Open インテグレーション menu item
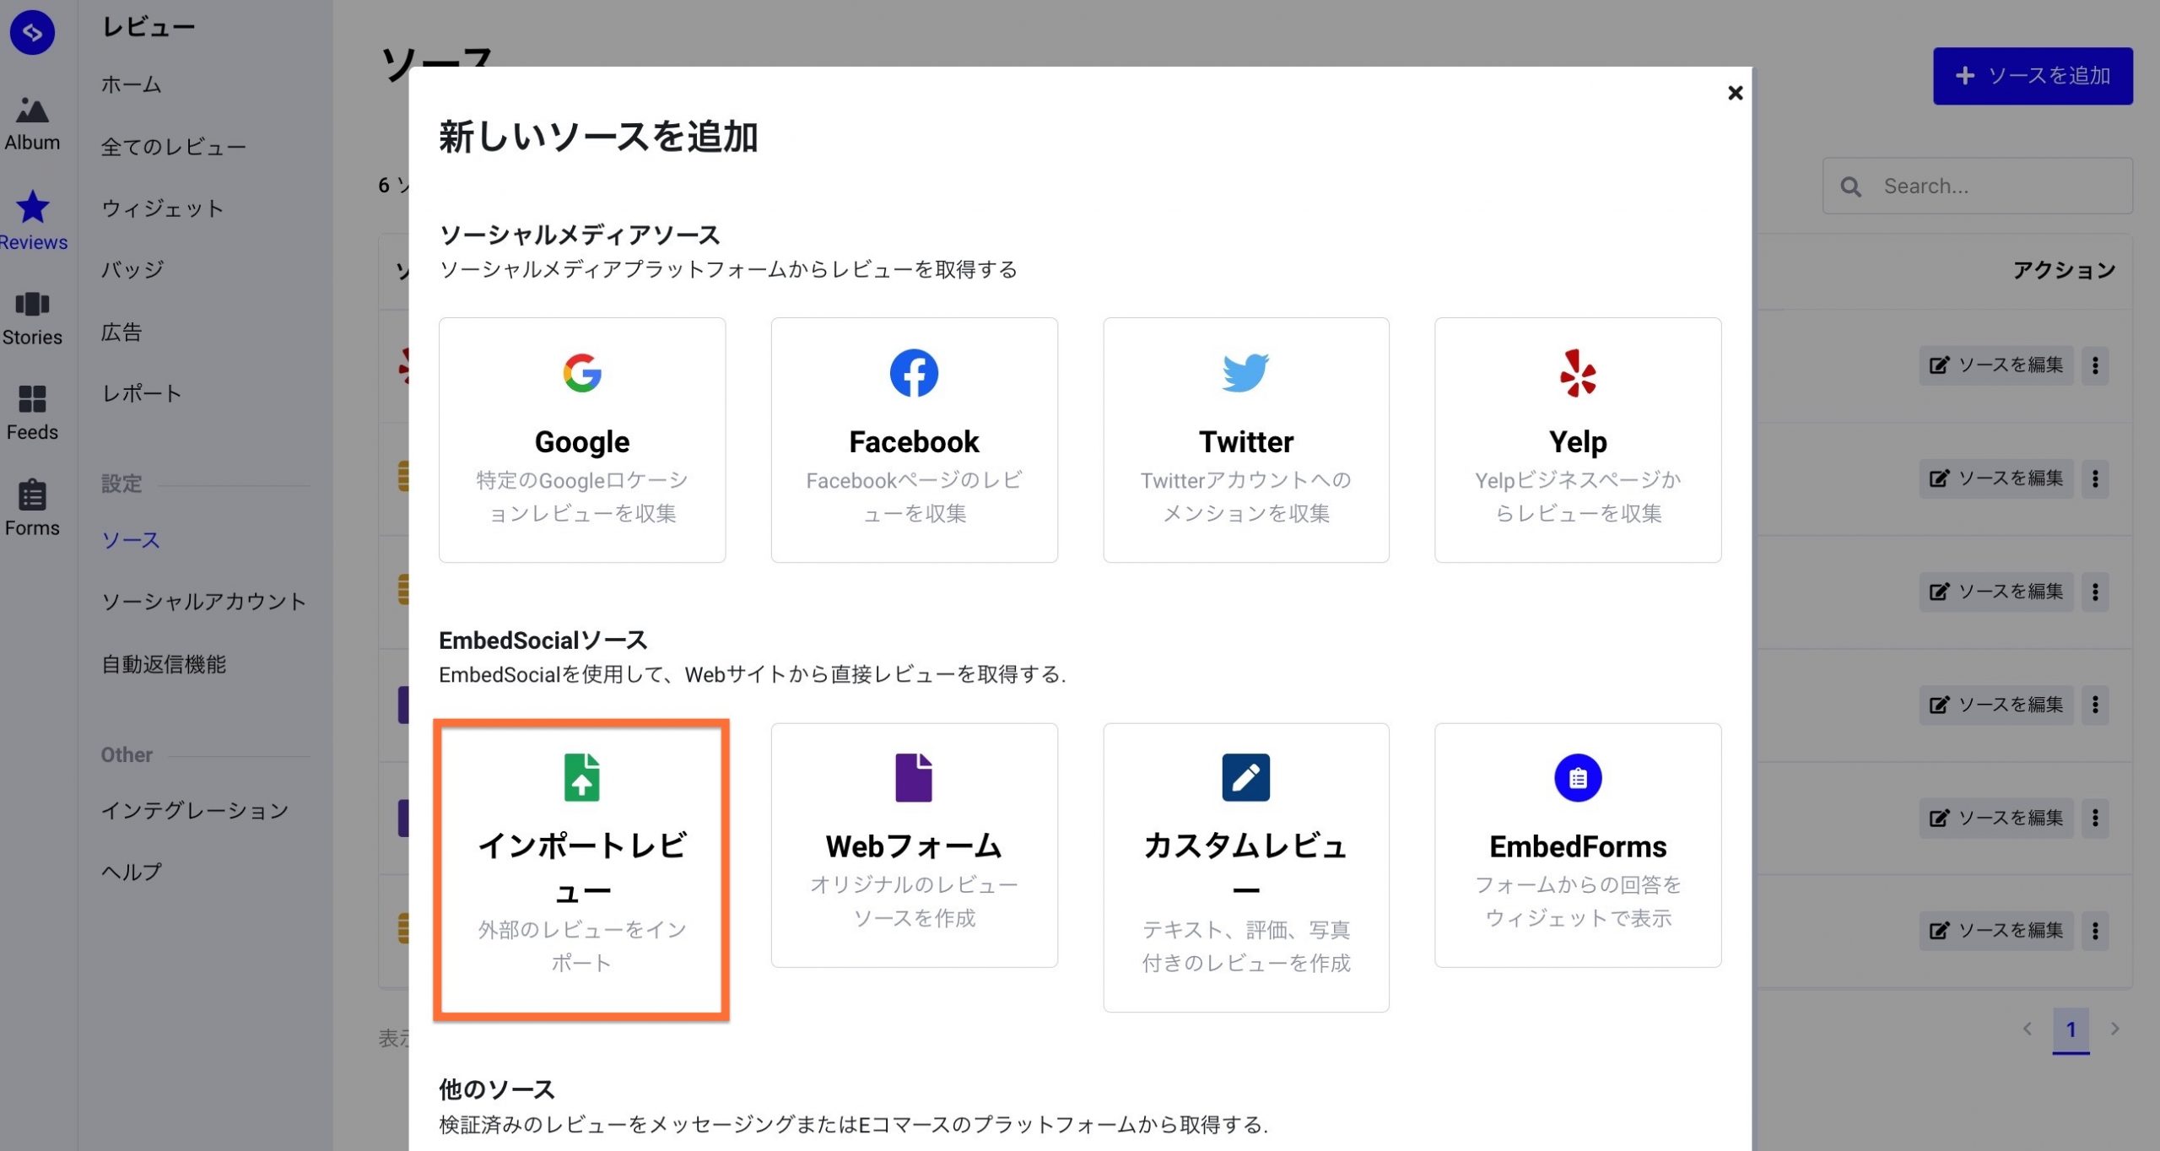 (x=195, y=811)
